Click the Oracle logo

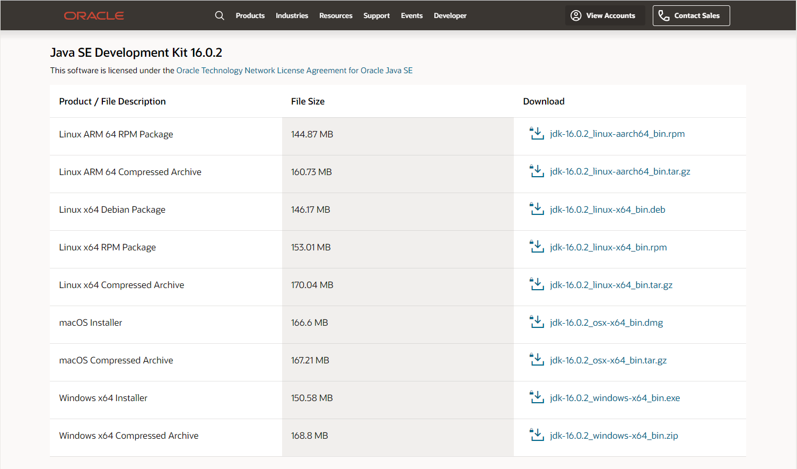click(x=94, y=16)
